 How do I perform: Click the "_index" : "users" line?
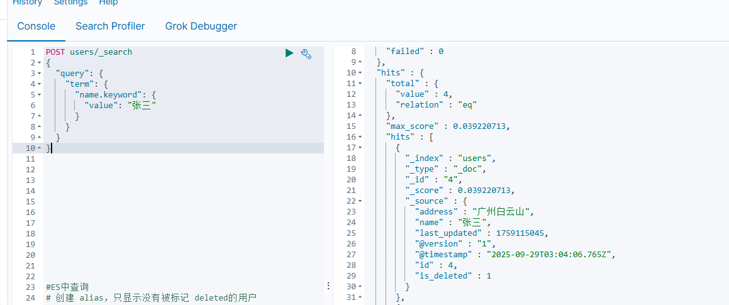click(x=450, y=158)
